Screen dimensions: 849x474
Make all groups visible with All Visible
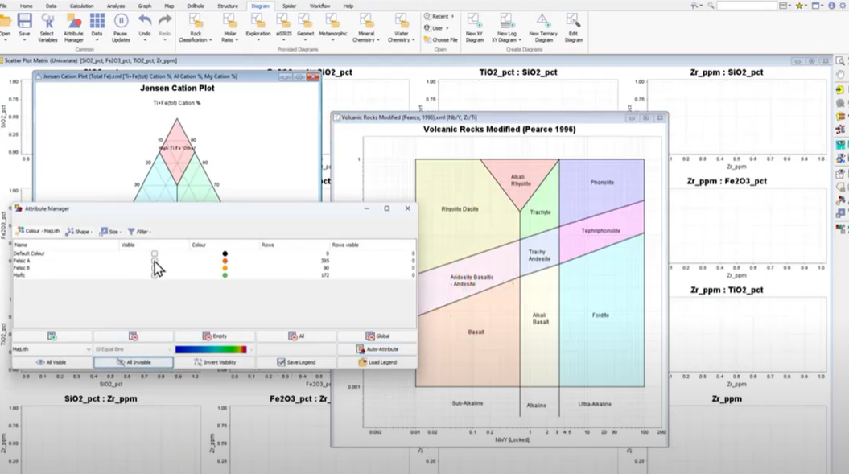[x=52, y=362]
